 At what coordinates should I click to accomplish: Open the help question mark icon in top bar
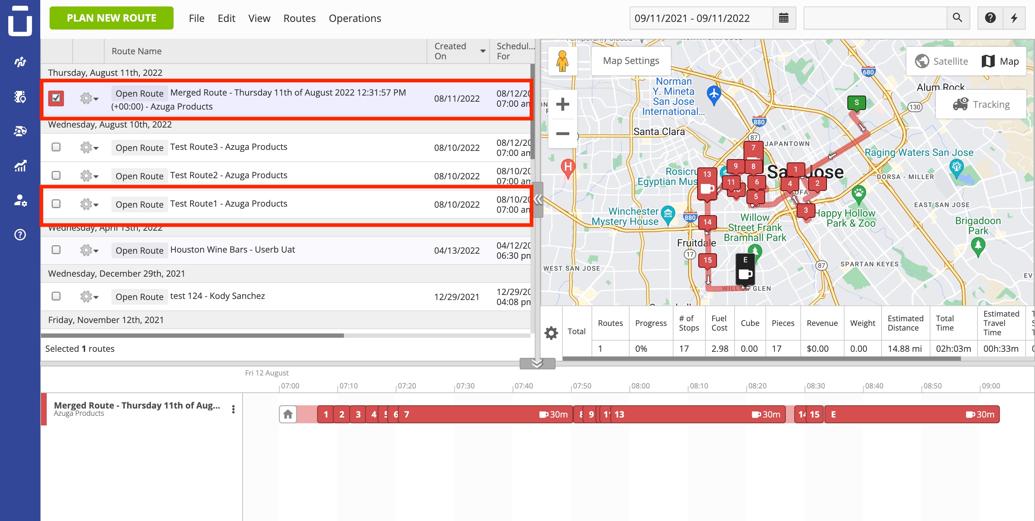[990, 18]
